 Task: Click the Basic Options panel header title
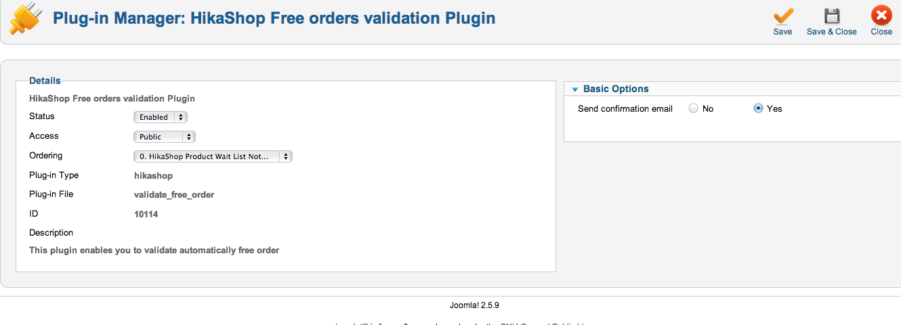616,89
